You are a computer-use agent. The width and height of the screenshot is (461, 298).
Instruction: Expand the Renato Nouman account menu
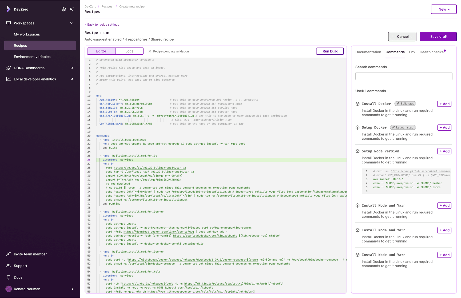point(72,289)
